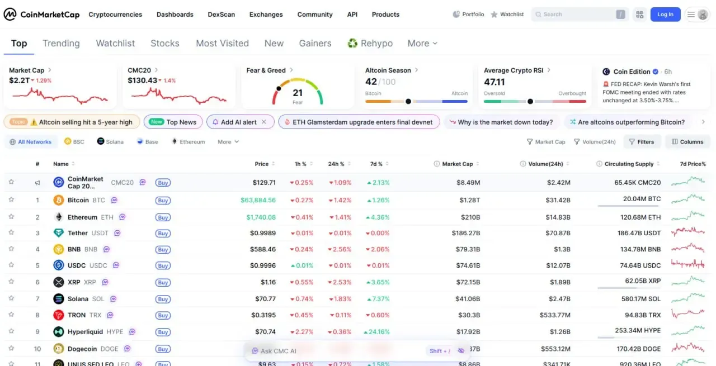The height and width of the screenshot is (366, 716).
Task: Click the info icon beside Volume(24h) column
Action: 523,164
